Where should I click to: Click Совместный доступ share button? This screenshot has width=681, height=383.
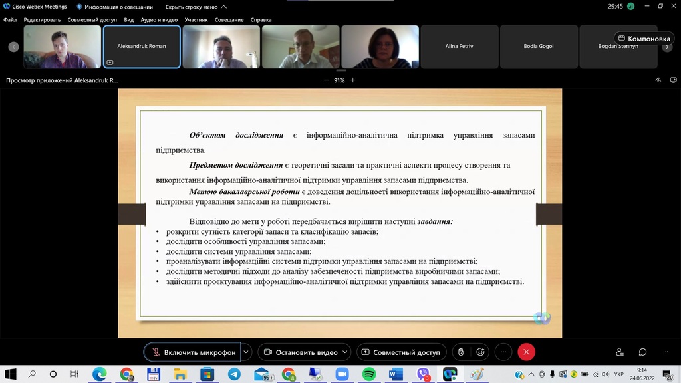401,352
